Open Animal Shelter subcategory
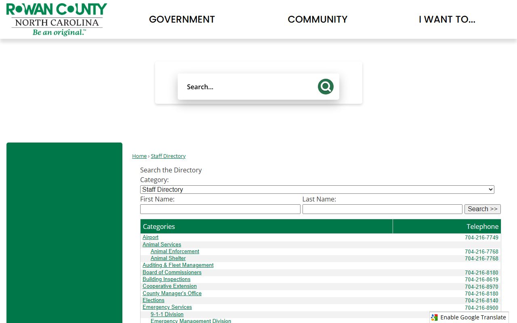The height and width of the screenshot is (323, 517). click(x=168, y=258)
